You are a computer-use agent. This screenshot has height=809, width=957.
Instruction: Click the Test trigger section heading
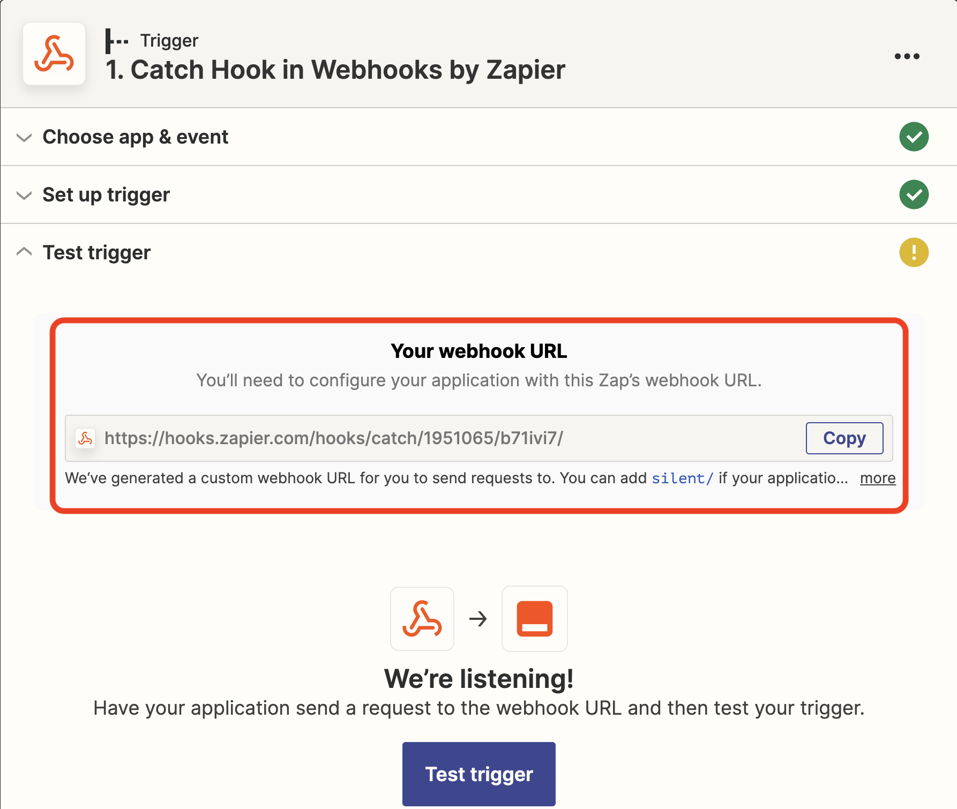(x=96, y=252)
